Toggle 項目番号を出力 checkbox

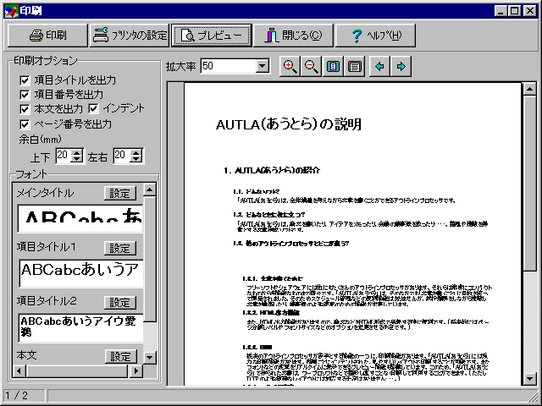[25, 95]
